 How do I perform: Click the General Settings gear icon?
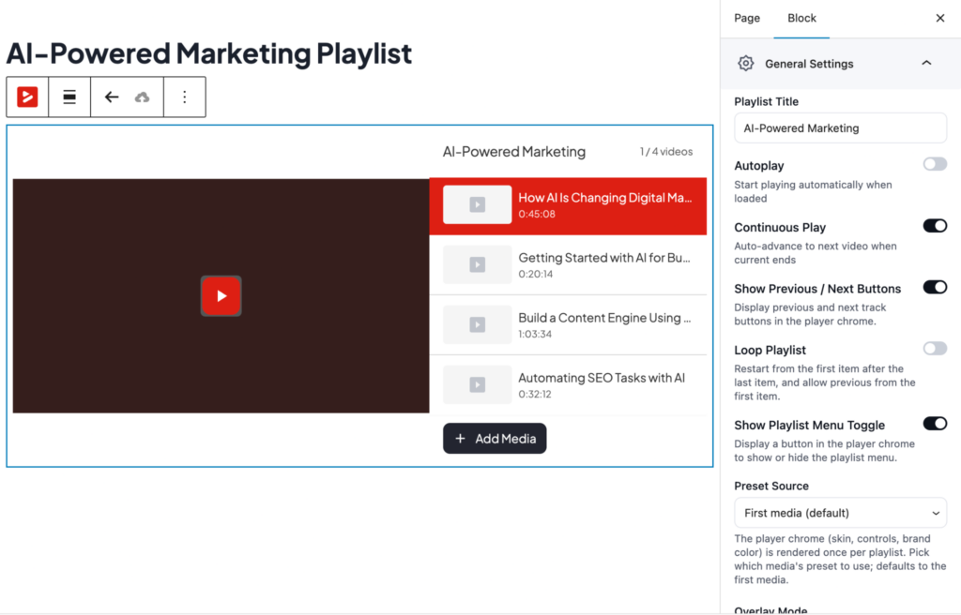coord(745,63)
